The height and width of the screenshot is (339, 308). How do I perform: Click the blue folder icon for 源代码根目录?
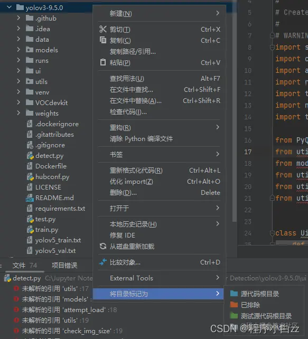coord(234,294)
